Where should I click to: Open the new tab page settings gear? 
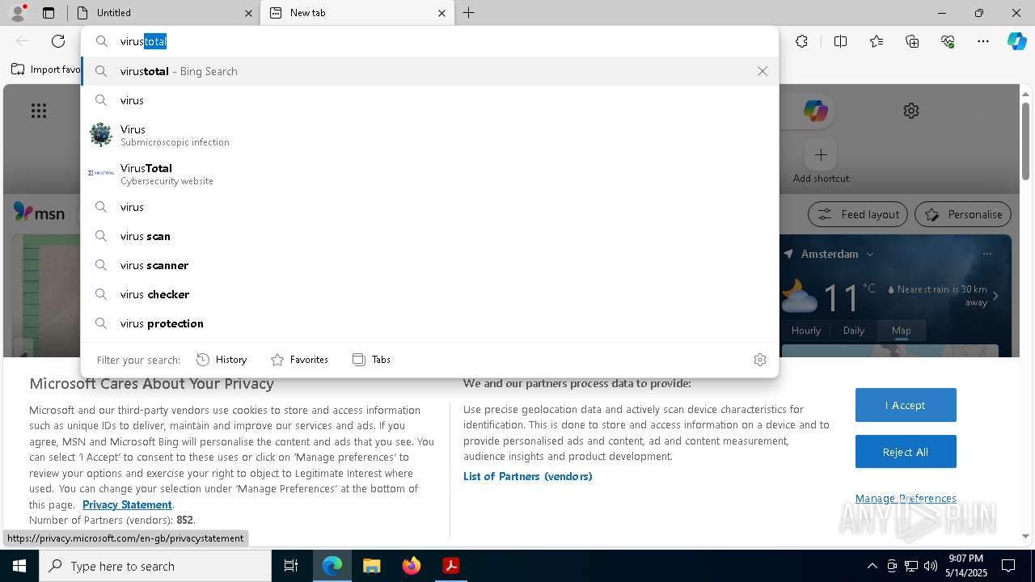(x=911, y=111)
